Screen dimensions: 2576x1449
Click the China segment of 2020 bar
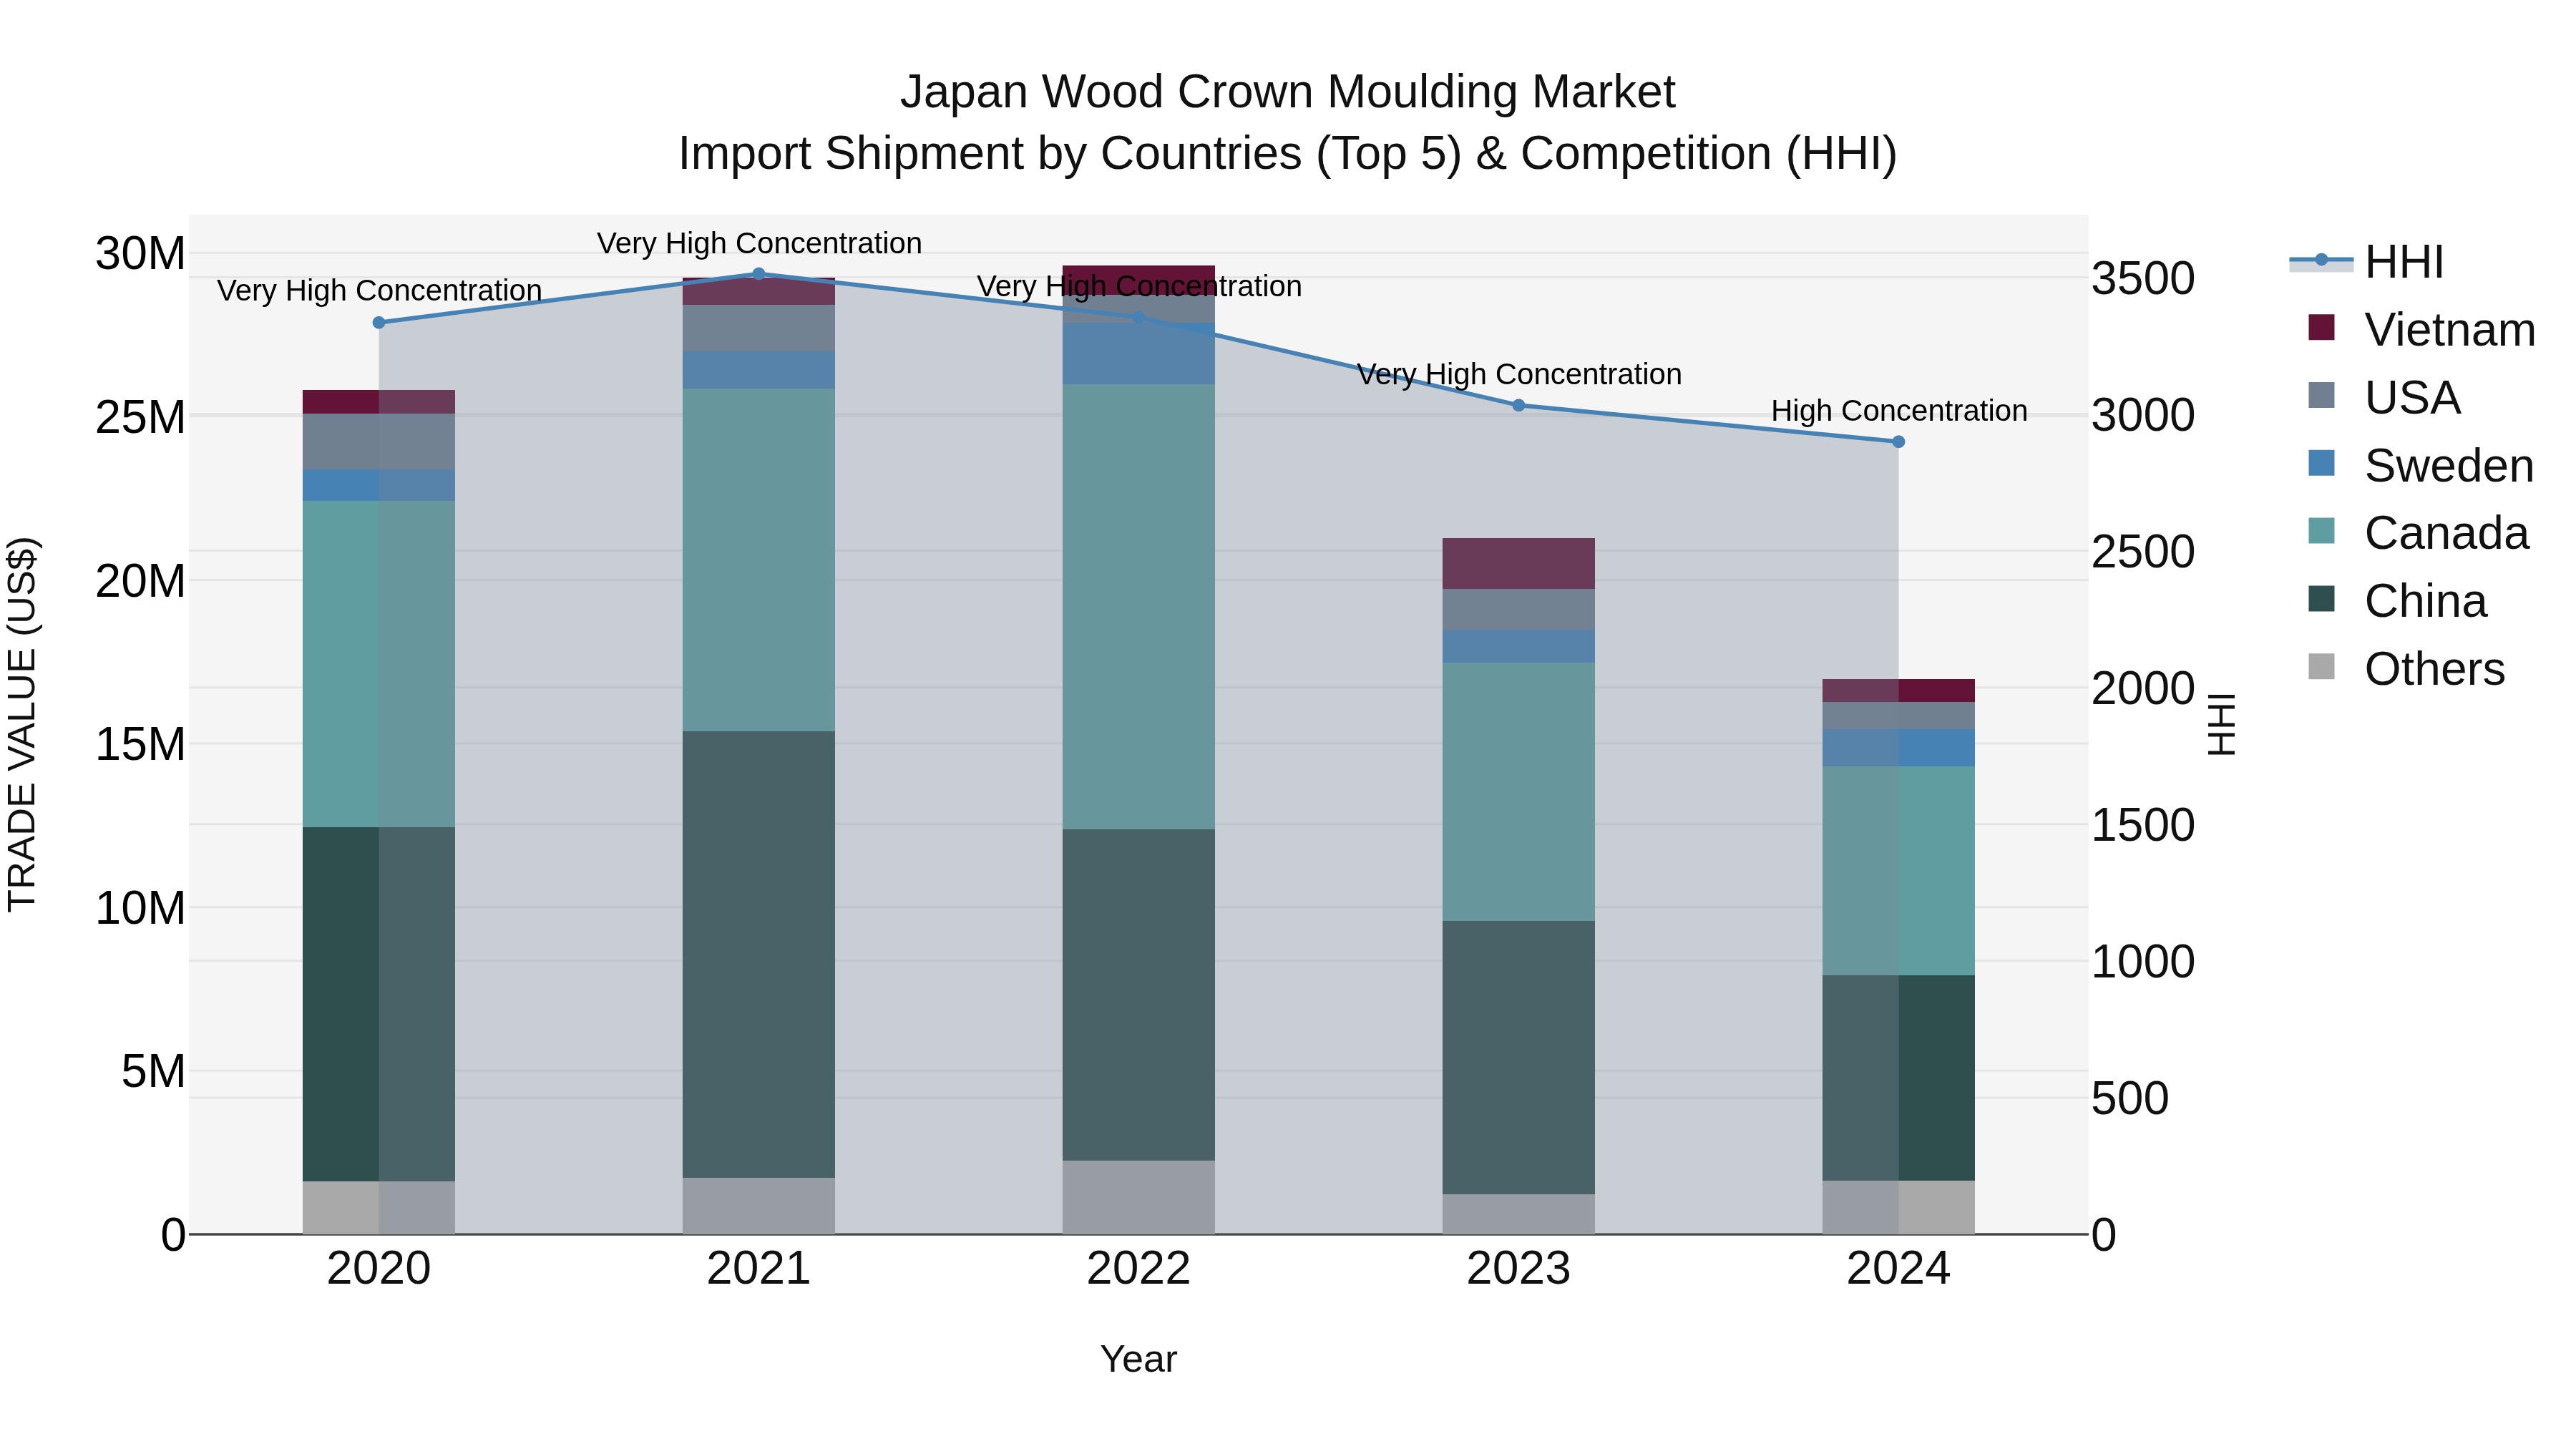(379, 1004)
